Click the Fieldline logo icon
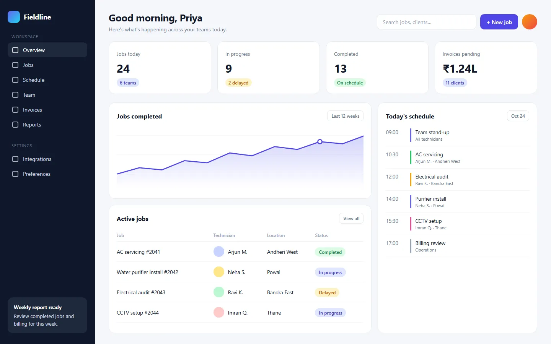This screenshot has width=551, height=344. (14, 17)
